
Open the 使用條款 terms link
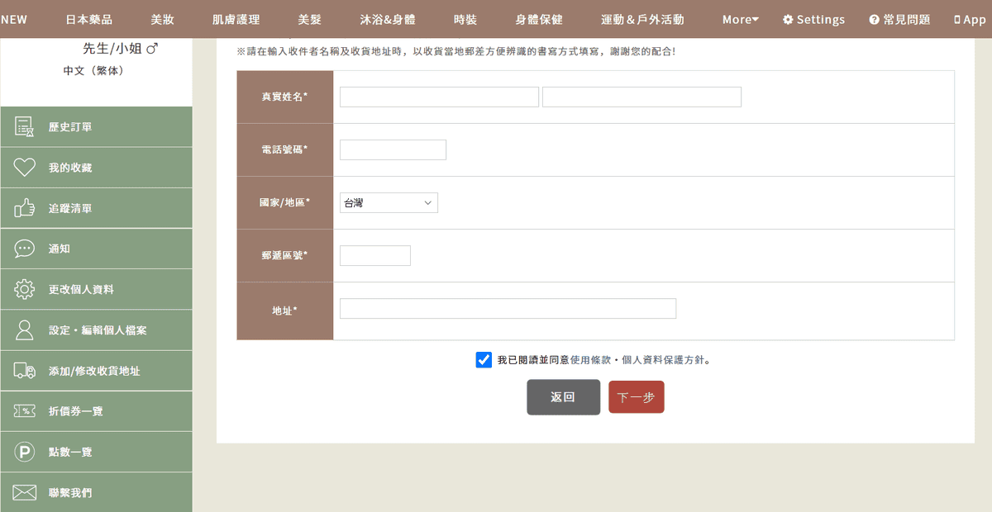(x=590, y=360)
